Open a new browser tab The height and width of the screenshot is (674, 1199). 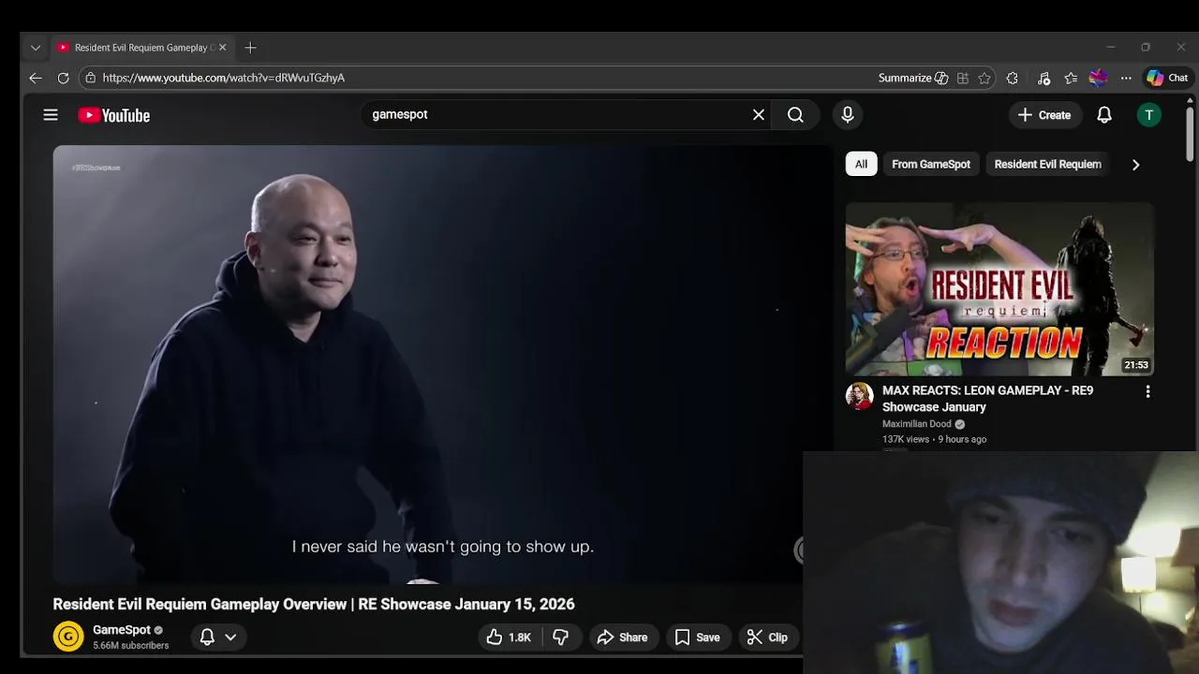click(x=250, y=48)
